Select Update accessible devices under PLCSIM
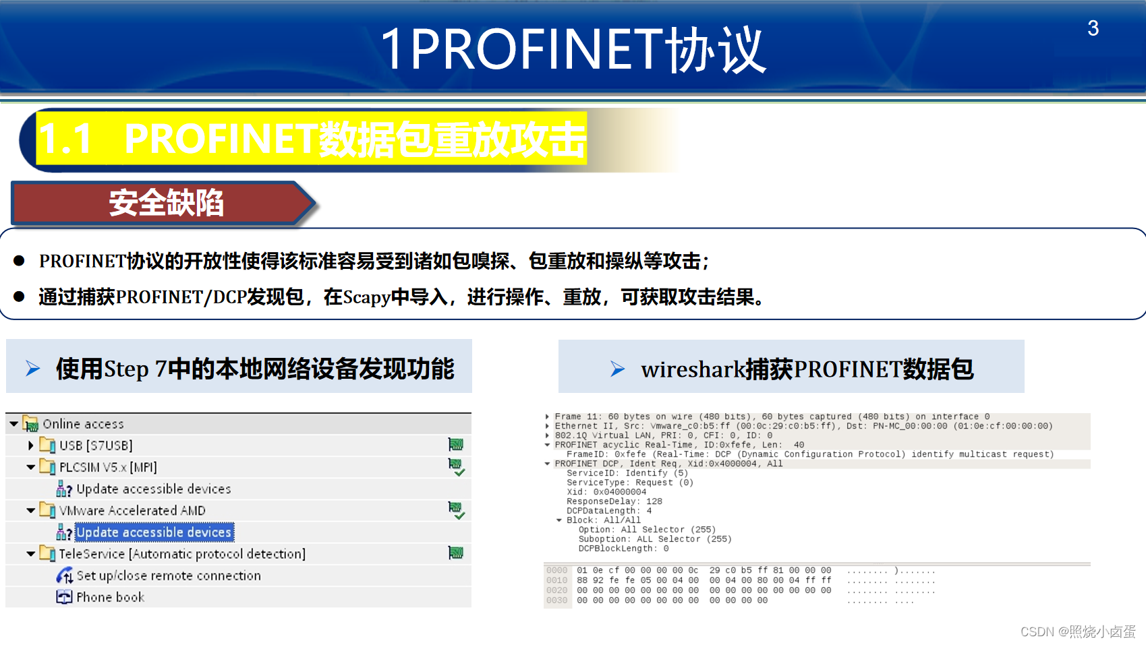 pyautogui.click(x=154, y=489)
